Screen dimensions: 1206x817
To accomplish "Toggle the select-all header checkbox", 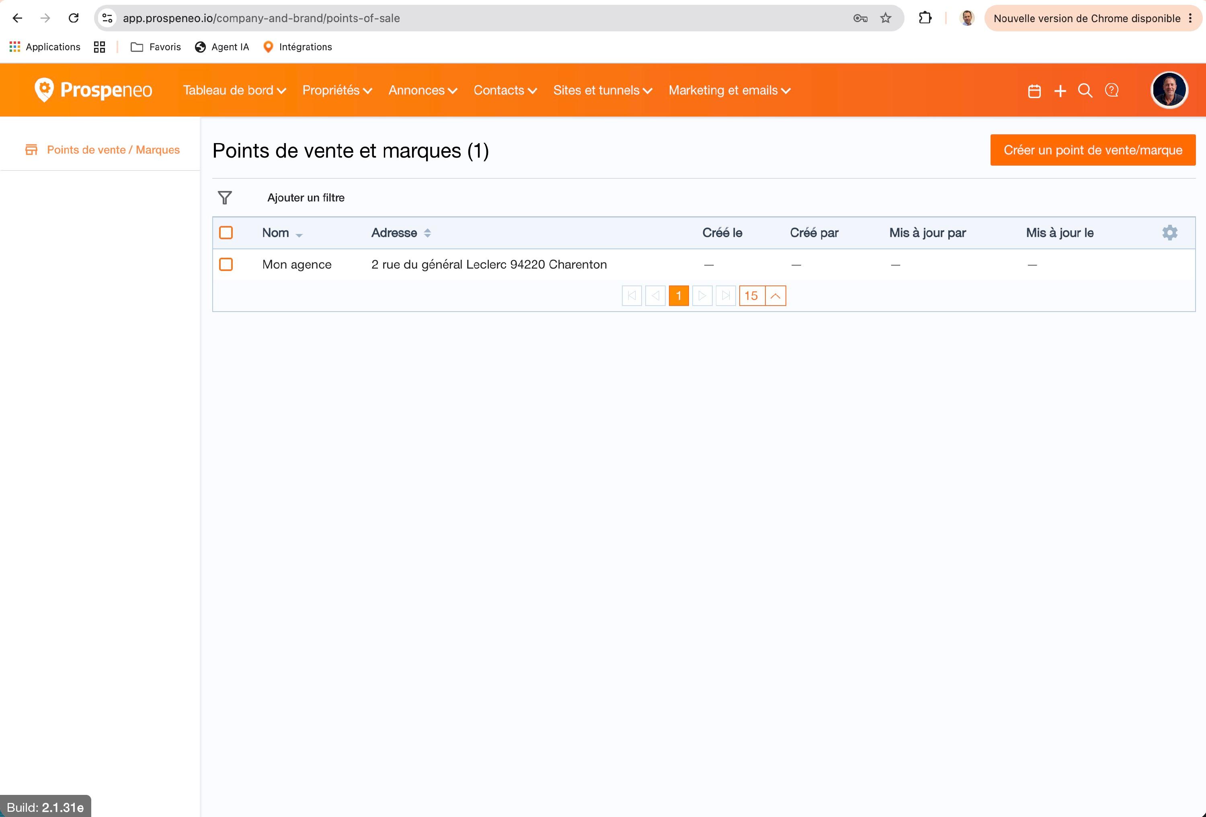I will click(x=226, y=232).
